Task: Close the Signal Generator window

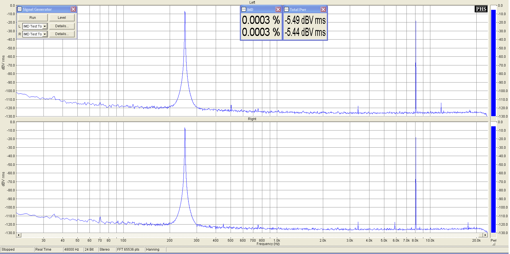Action: (73, 9)
